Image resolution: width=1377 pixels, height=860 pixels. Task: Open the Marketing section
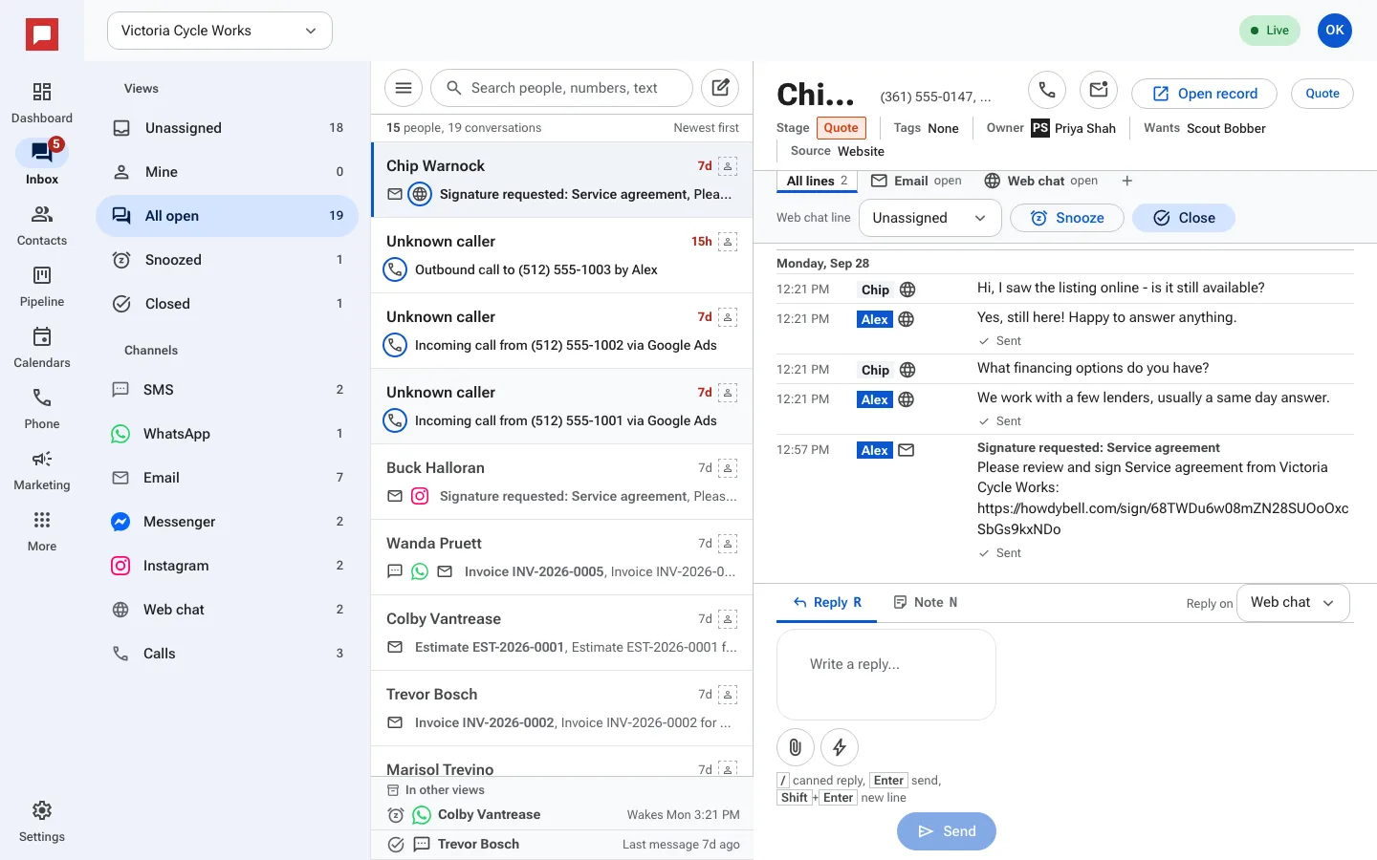[x=42, y=470]
